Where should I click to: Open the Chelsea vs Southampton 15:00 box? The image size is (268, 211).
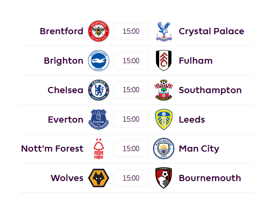pos(131,90)
